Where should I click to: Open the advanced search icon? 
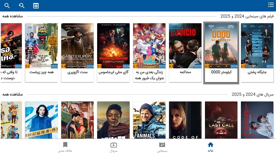(21, 6)
